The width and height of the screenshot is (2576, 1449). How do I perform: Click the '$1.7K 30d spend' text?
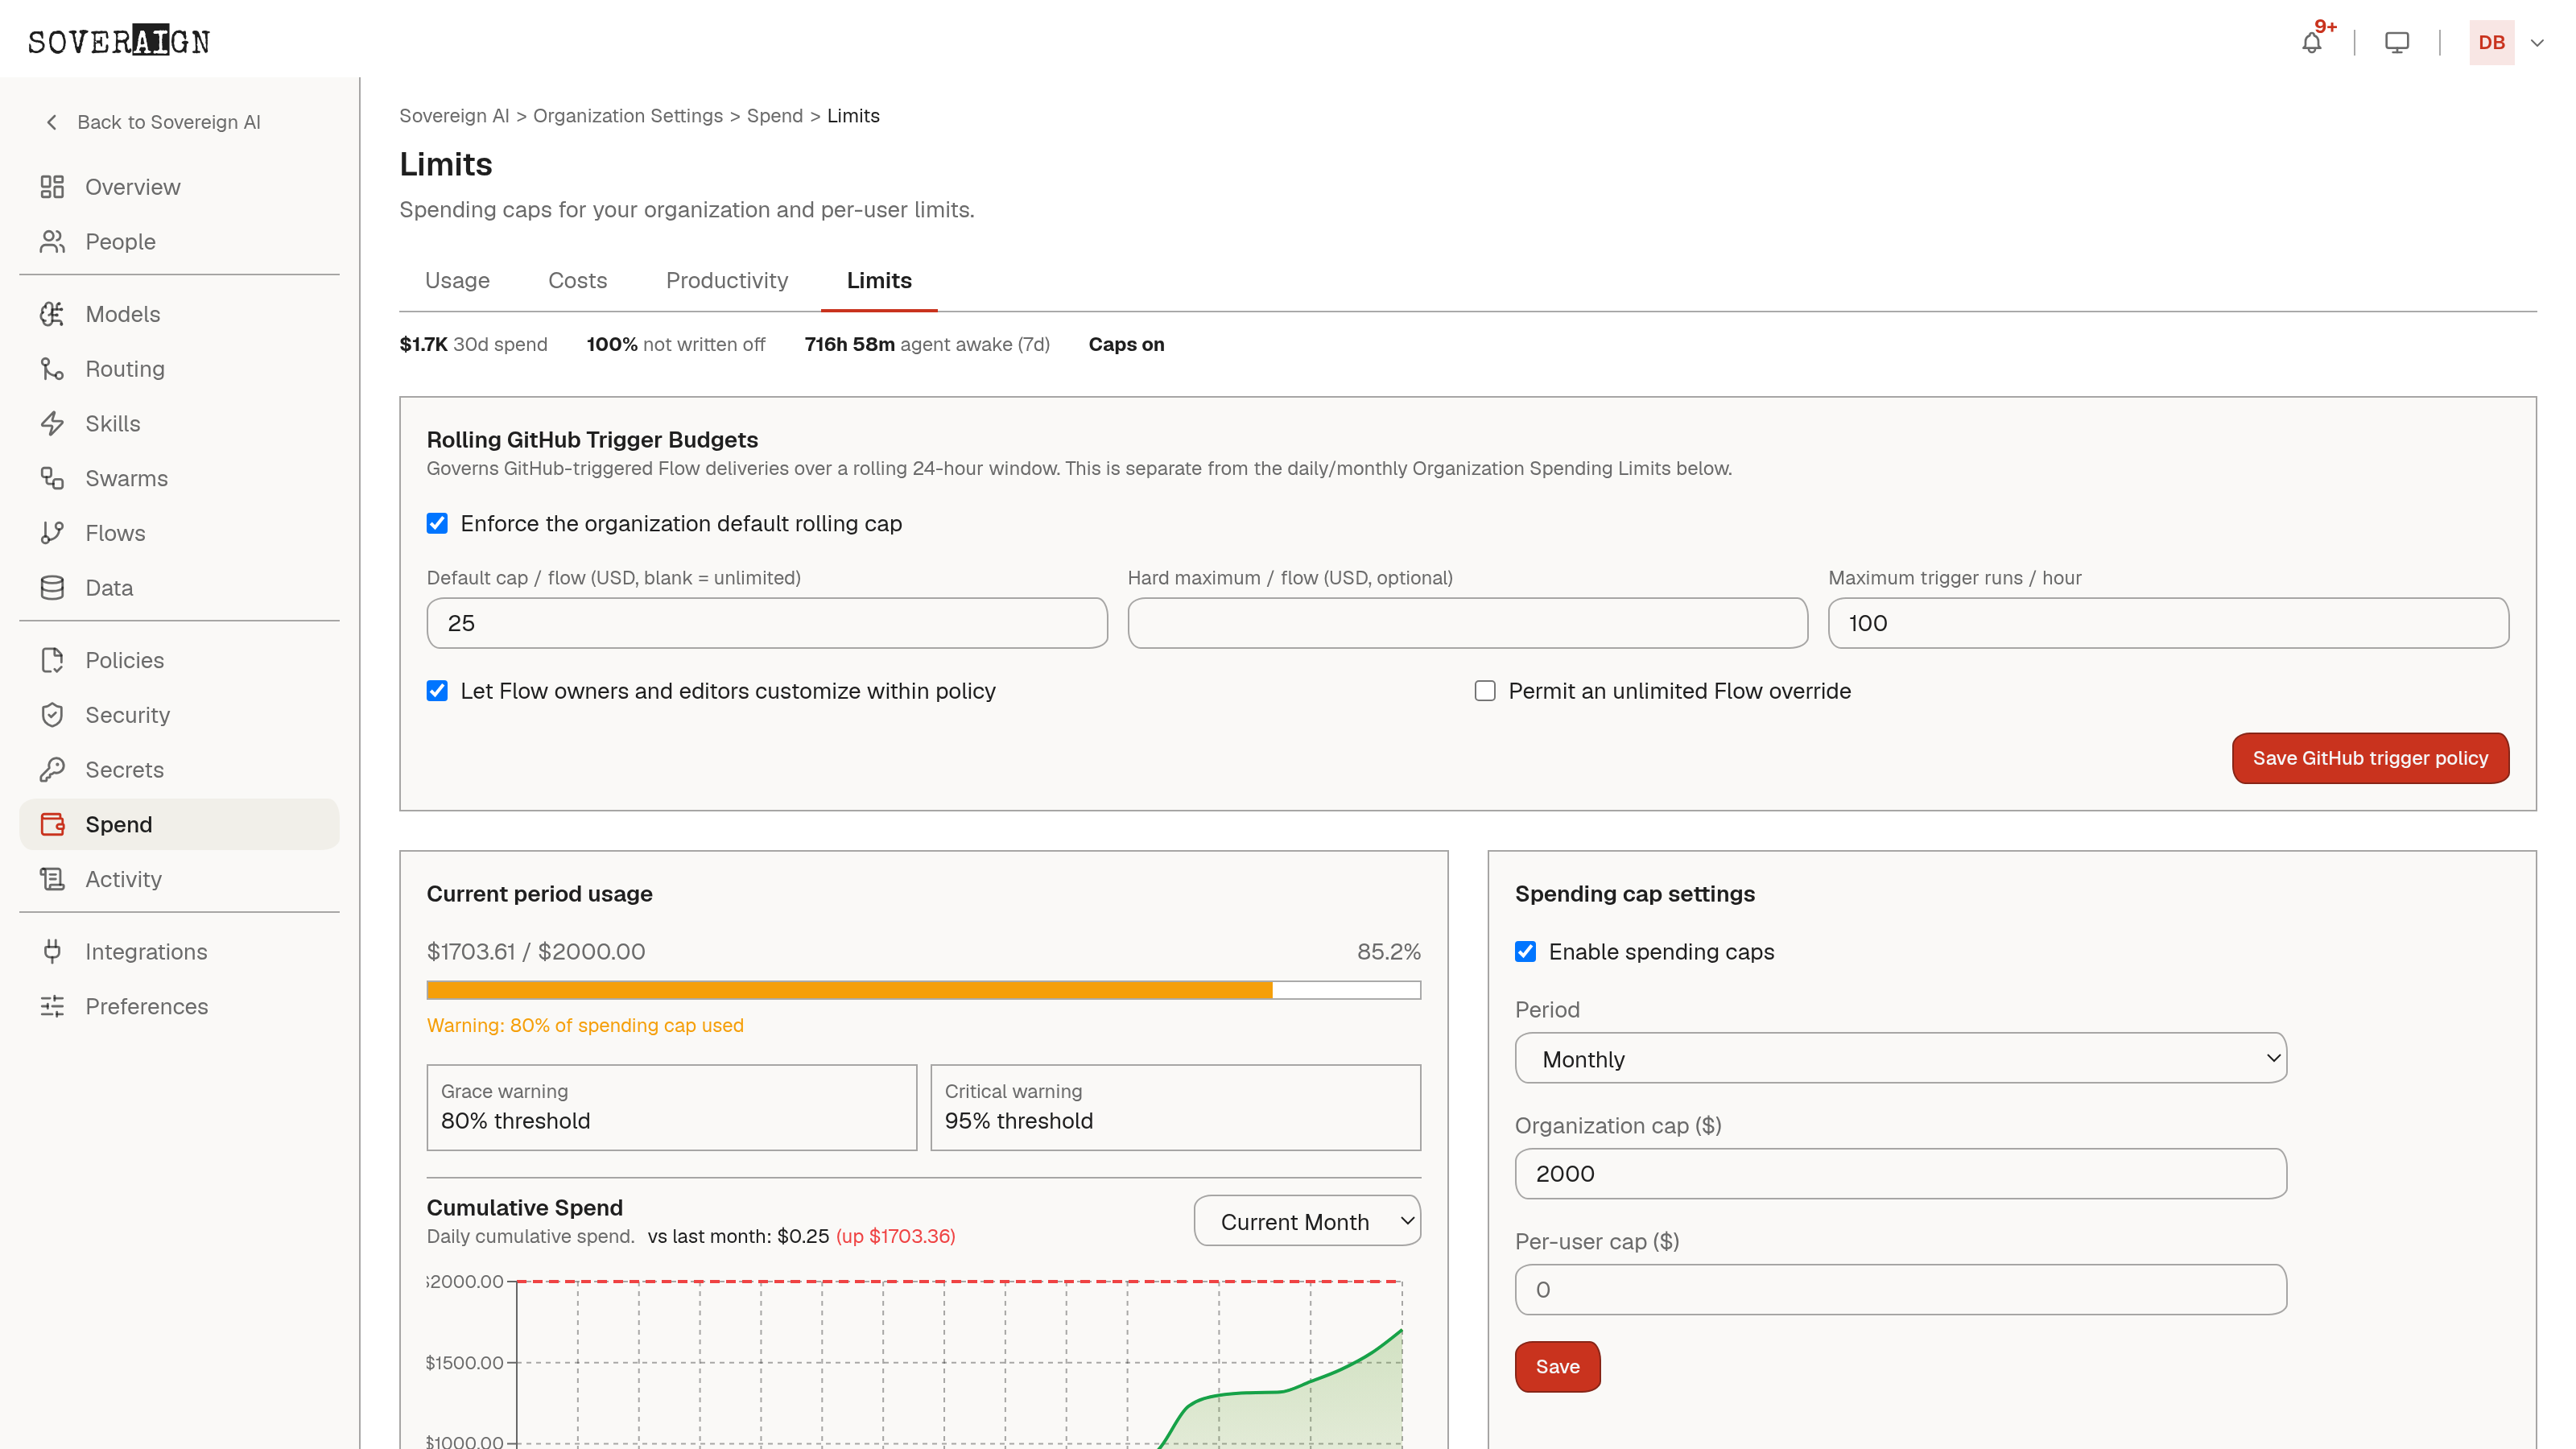pyautogui.click(x=473, y=344)
